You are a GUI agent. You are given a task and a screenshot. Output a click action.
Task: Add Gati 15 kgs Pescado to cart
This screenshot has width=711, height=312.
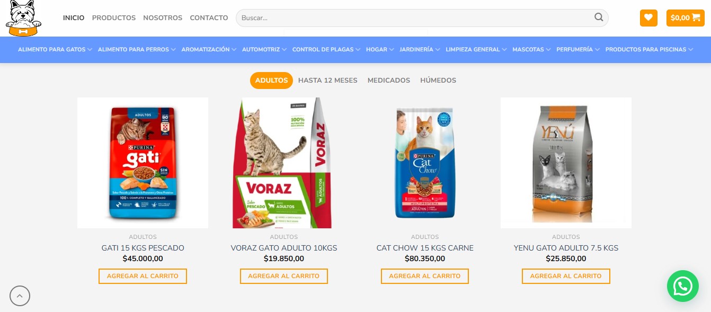coord(143,276)
